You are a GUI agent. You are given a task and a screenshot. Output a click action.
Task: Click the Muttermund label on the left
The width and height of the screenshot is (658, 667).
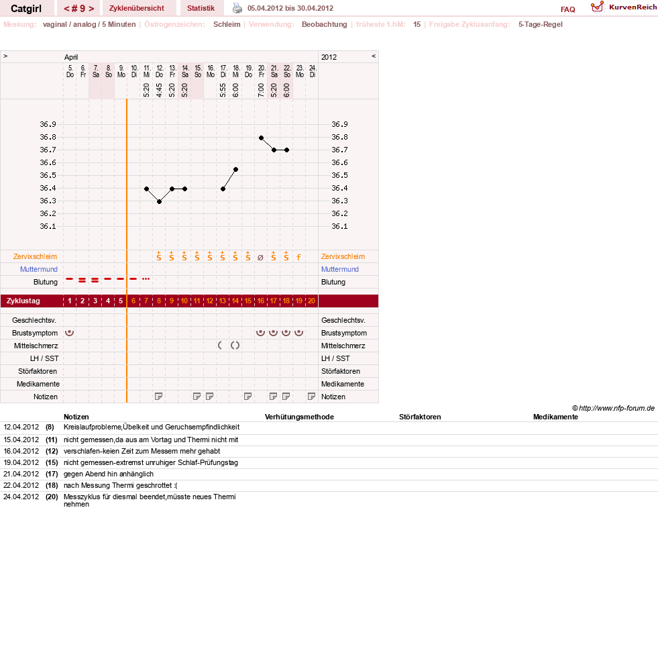coord(39,269)
